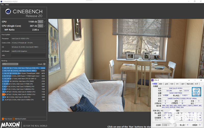The width and height of the screenshot is (204, 128).
Task: Open the CPU ranking type dropdown
Action: (10, 64)
